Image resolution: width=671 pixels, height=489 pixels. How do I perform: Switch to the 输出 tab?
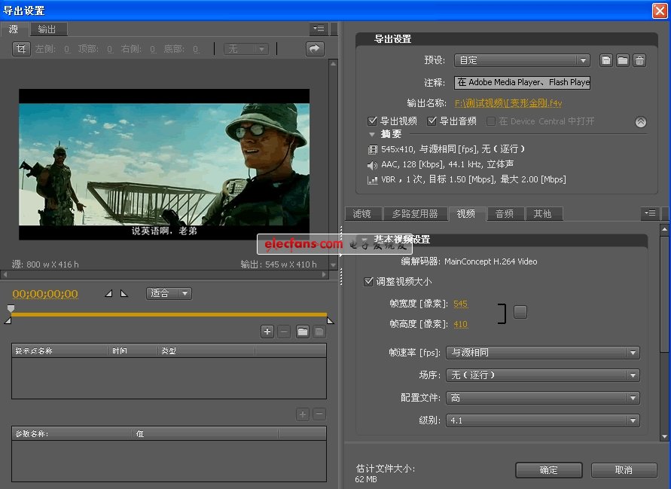pyautogui.click(x=48, y=29)
